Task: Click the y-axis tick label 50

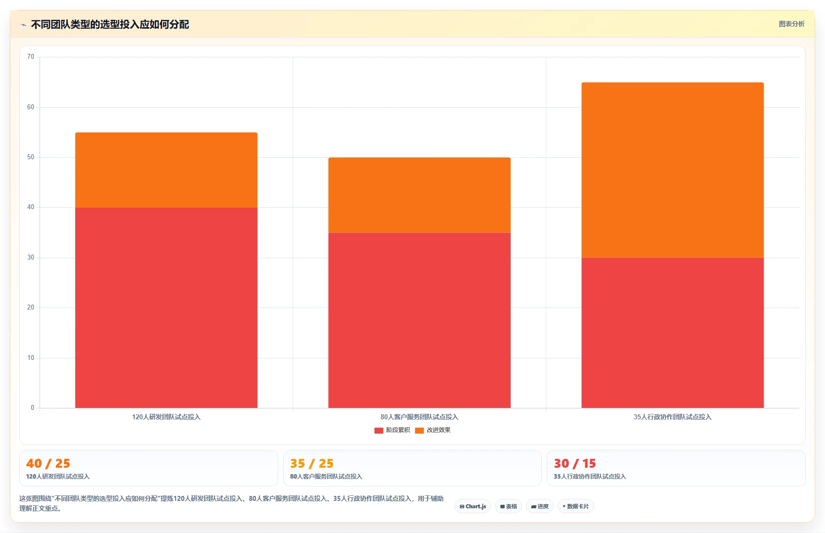Action: tap(31, 157)
